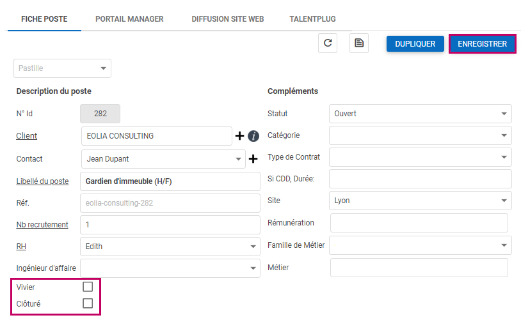Open the Diffusion Site Web tab
This screenshot has width=521, height=320.
tap(227, 19)
